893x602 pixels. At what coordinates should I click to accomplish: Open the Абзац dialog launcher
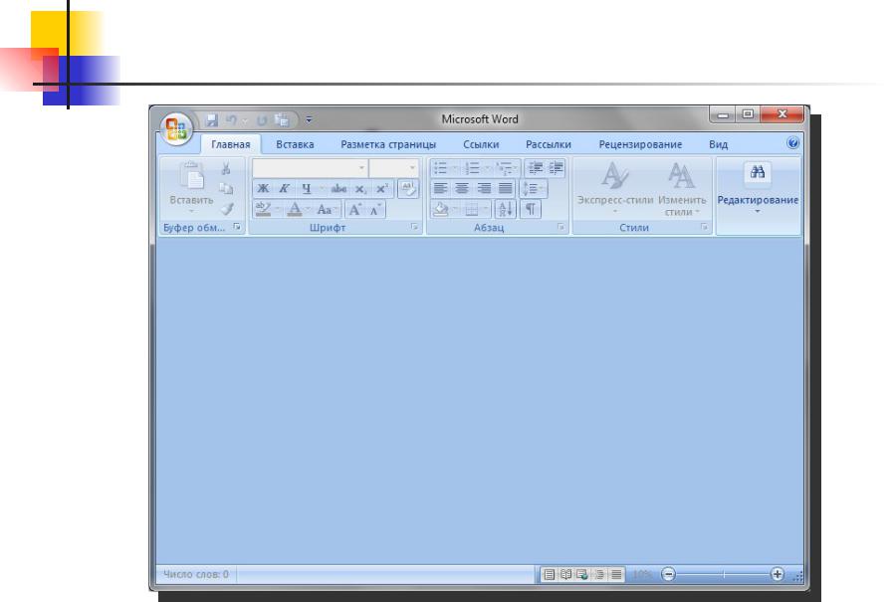[x=560, y=227]
